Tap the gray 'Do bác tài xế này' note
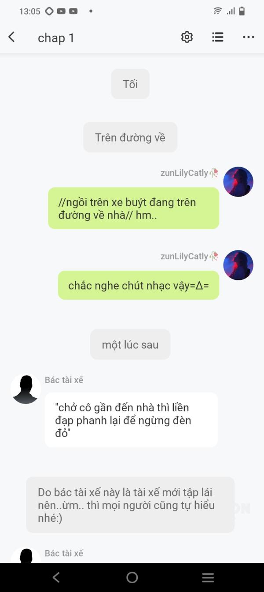 (x=130, y=505)
